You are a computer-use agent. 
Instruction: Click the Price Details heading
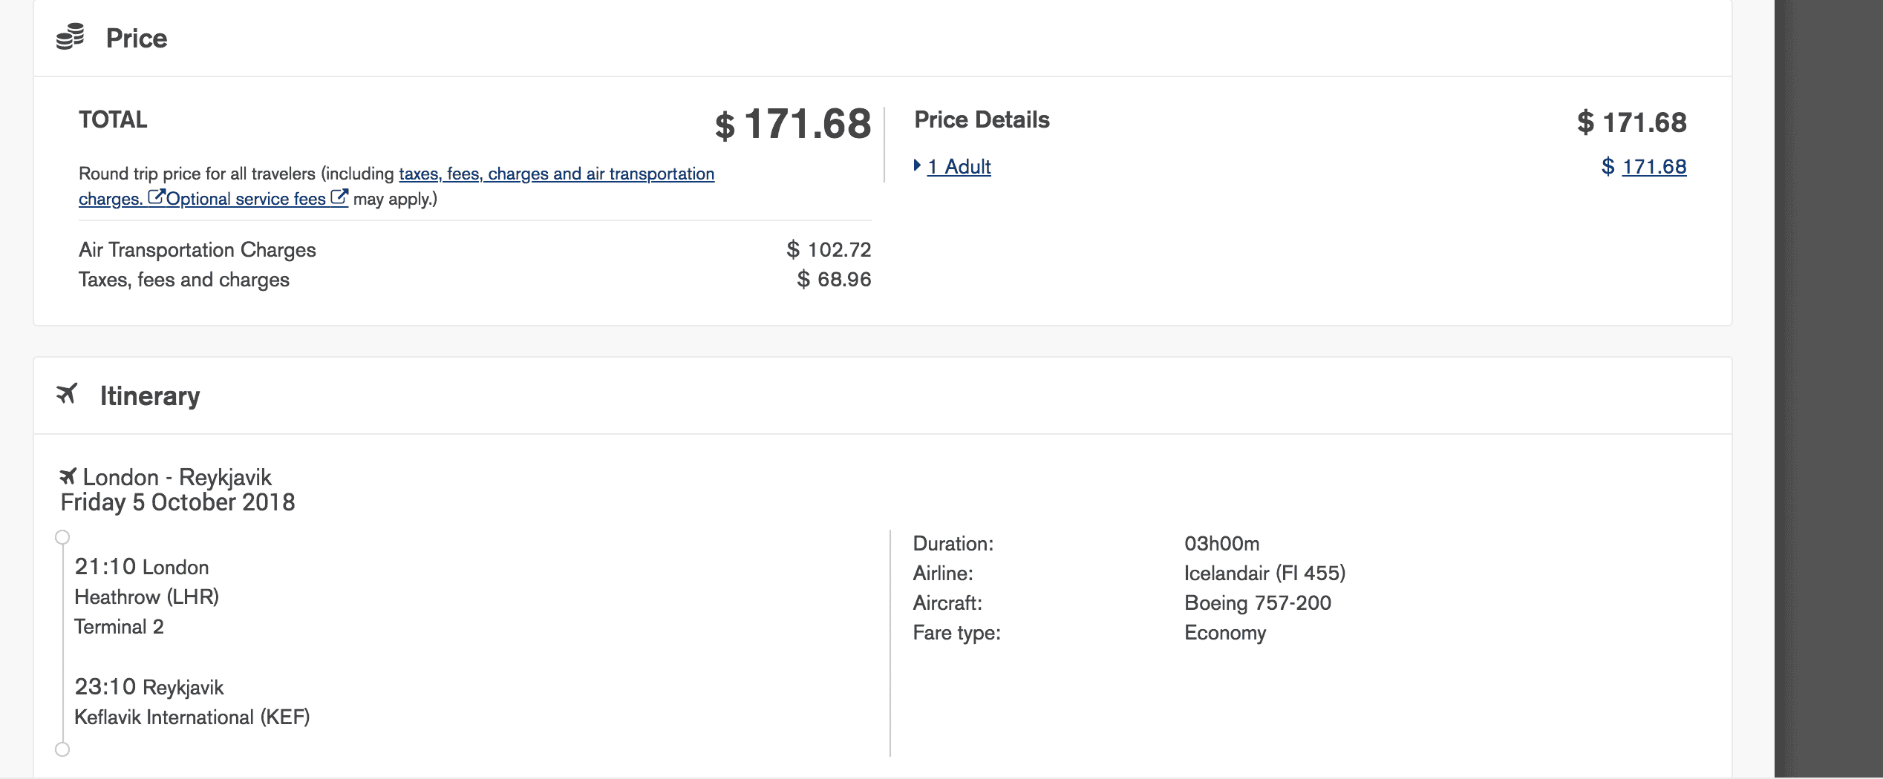tap(982, 120)
